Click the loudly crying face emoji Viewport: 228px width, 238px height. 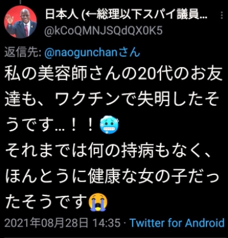pos(98,202)
